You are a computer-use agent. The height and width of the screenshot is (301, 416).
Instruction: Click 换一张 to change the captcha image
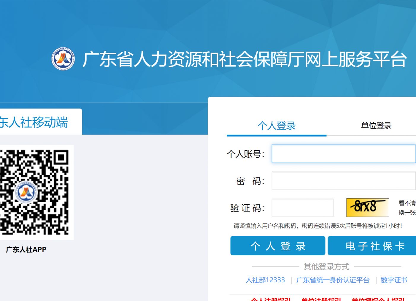pyautogui.click(x=407, y=213)
